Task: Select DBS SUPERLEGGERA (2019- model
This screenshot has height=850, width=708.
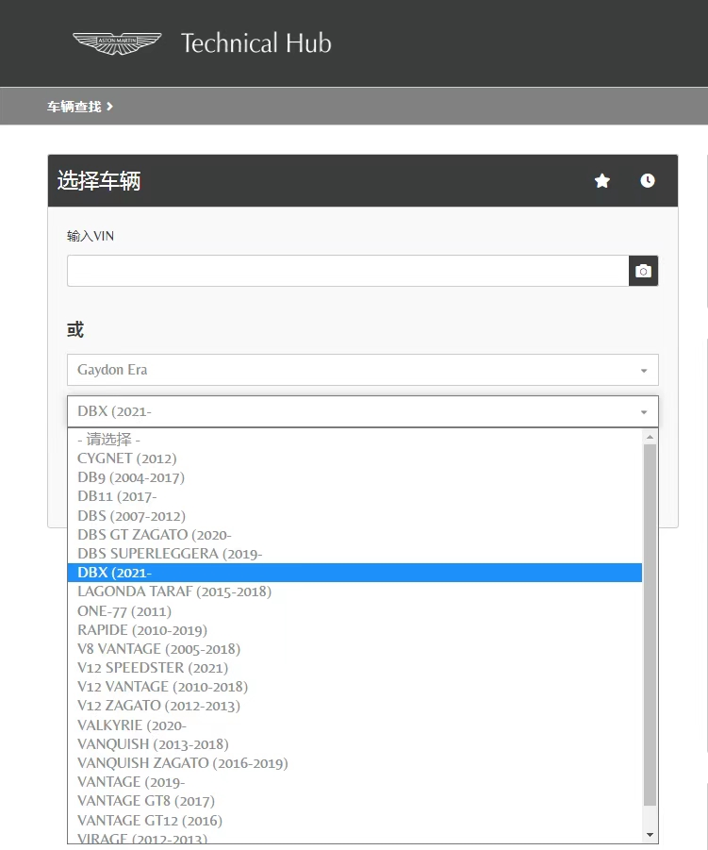Action: [x=170, y=554]
